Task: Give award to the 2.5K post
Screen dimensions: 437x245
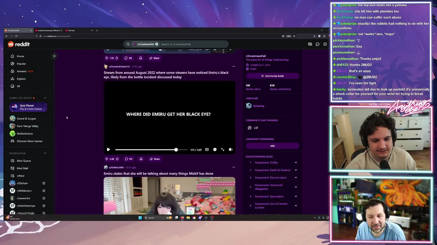Action: coord(141,159)
